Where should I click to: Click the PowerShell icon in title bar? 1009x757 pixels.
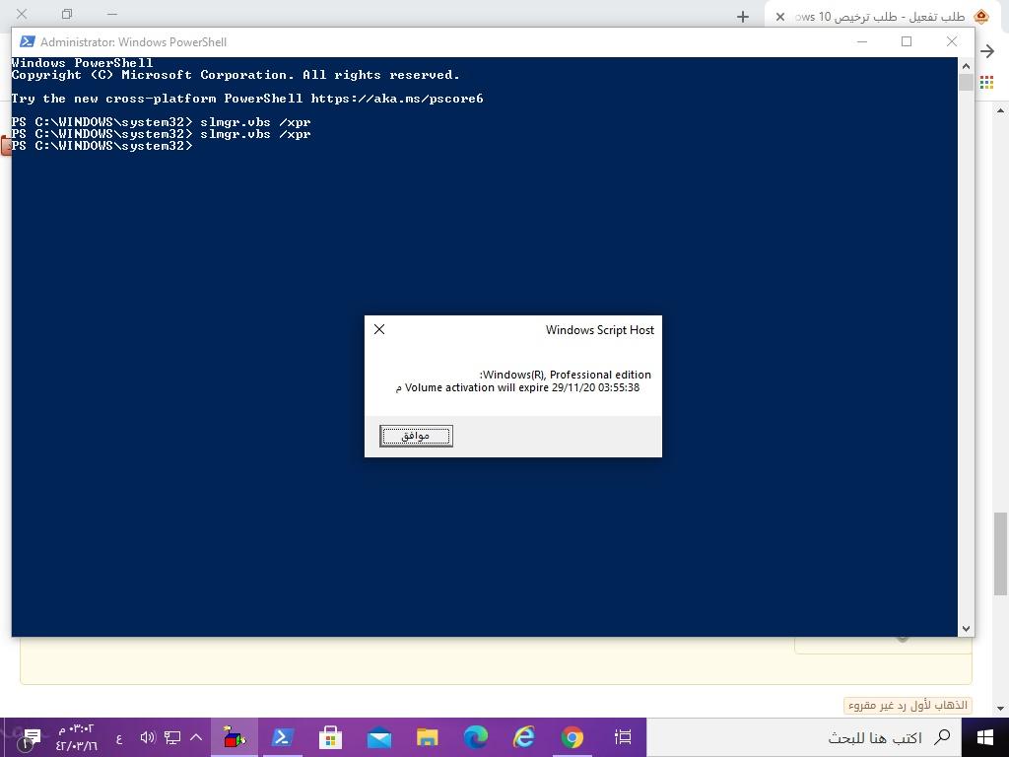click(27, 41)
